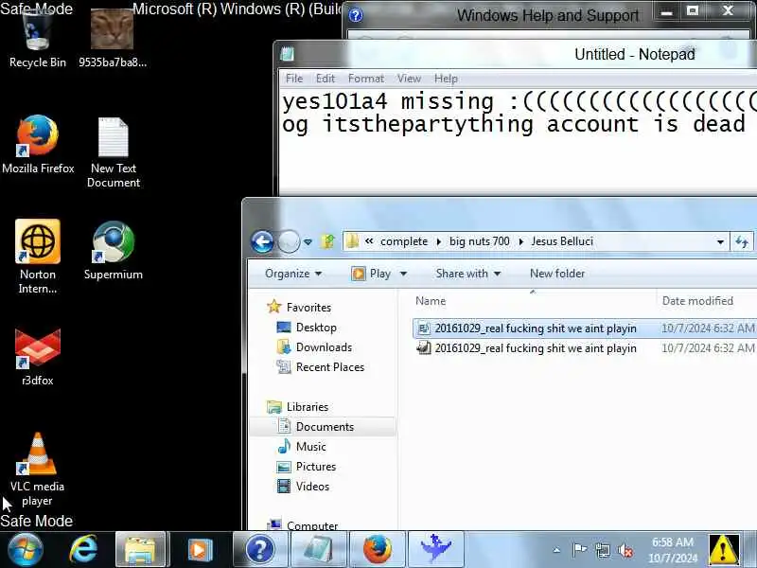757x568 pixels.
Task: Click Explorer Forward navigation button
Action: pos(289,241)
